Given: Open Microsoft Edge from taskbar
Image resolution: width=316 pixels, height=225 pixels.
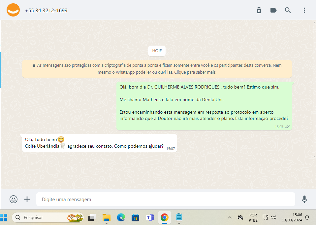Looking at the screenshot, I should pos(121,217).
